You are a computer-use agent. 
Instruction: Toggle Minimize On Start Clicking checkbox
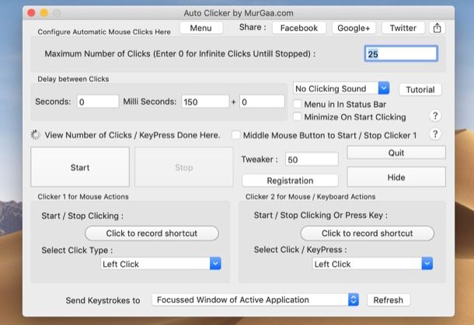(298, 116)
